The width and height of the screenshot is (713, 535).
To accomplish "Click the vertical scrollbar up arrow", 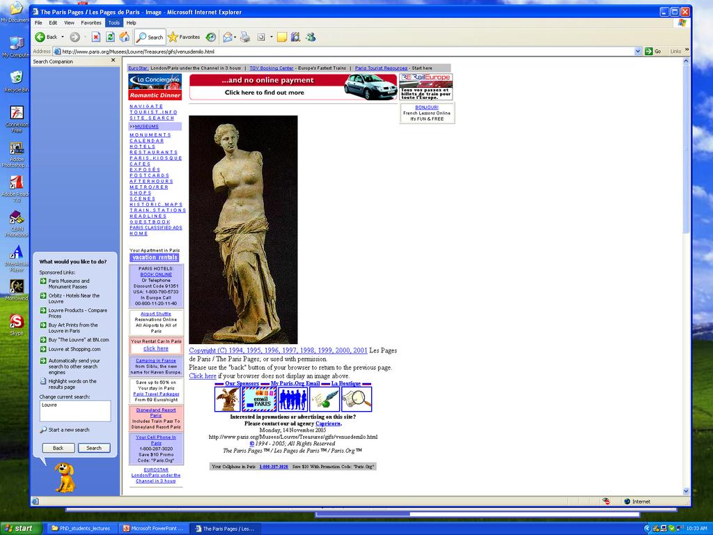I will 686,61.
